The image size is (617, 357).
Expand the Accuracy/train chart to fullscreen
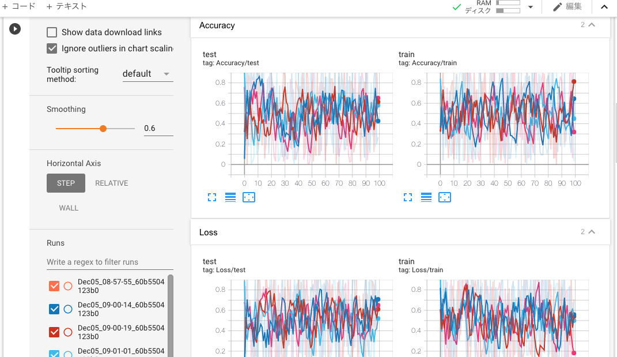point(408,197)
